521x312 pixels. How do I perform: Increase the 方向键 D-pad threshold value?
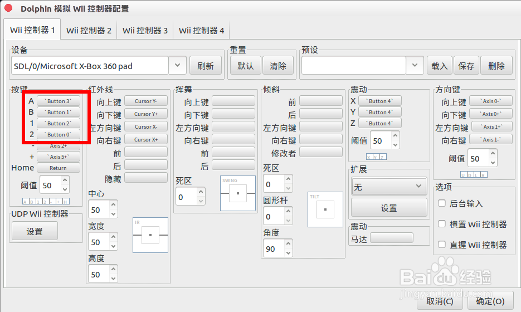point(493,154)
